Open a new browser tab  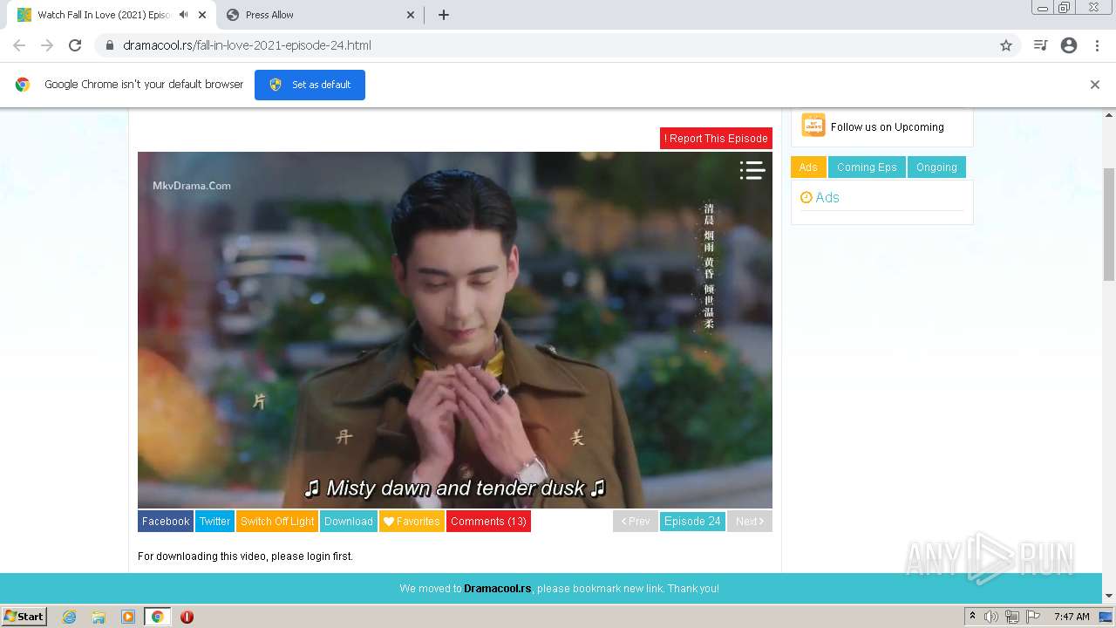pyautogui.click(x=443, y=15)
